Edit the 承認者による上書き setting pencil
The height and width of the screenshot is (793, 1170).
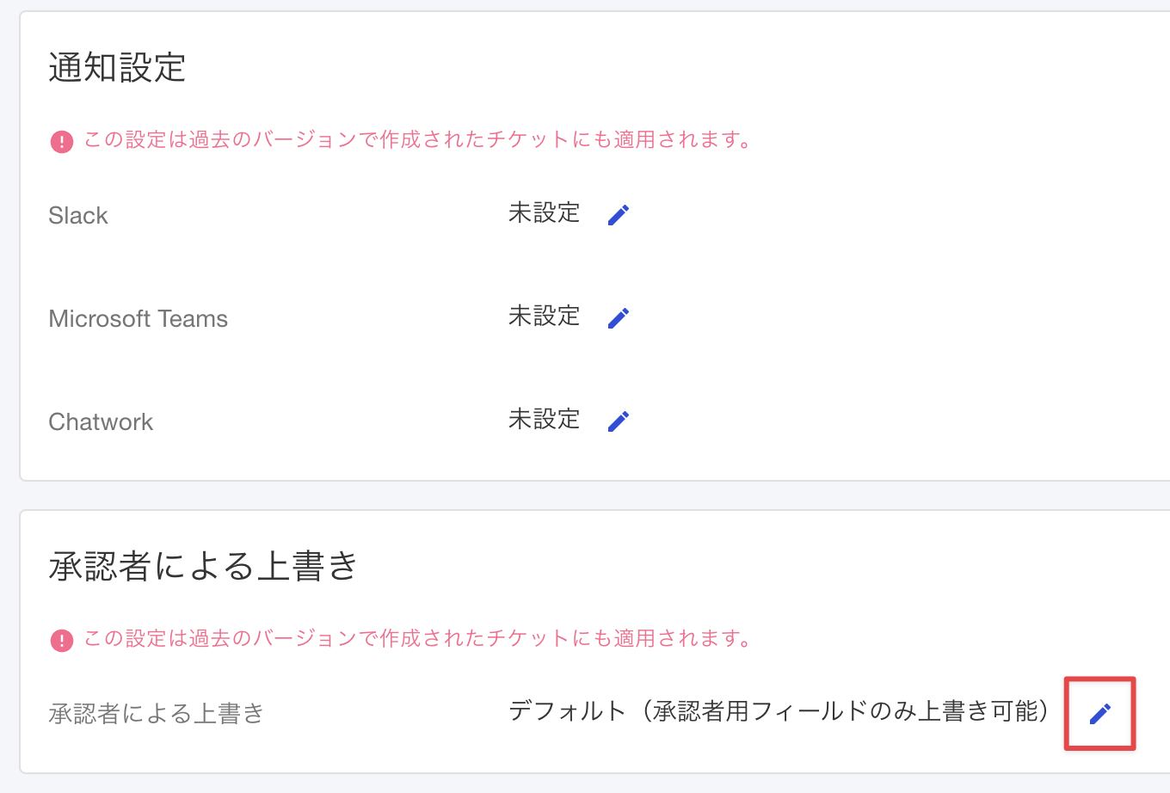point(1100,714)
